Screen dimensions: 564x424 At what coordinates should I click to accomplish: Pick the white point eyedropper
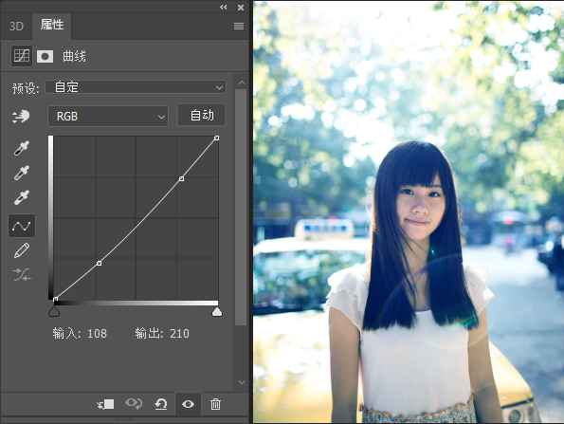[x=21, y=197]
